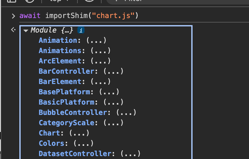249x159 pixels.
Task: Invoke getter for DatasetController property
Action: pyautogui.click(x=130, y=154)
